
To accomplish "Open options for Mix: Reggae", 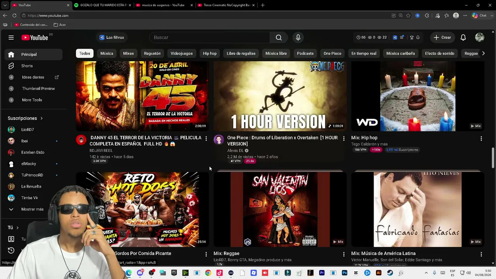I will (x=344, y=254).
